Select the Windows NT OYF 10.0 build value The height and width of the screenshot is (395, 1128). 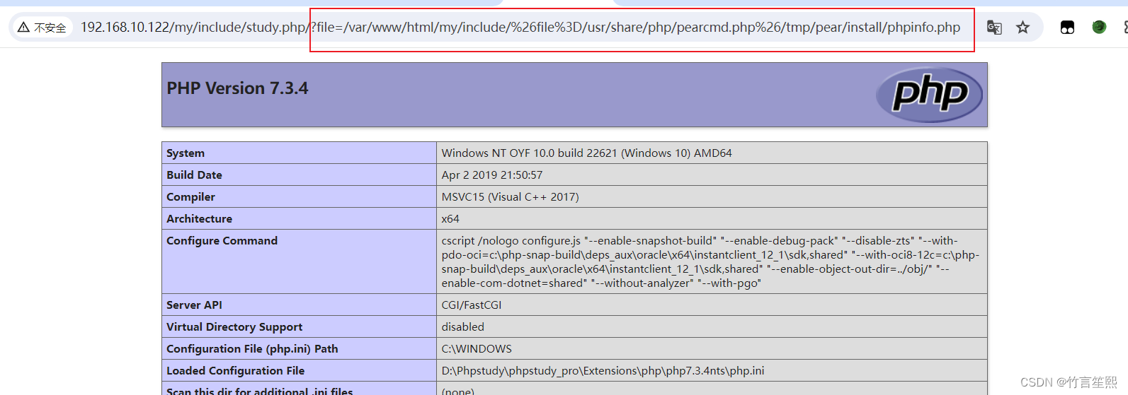click(x=586, y=153)
